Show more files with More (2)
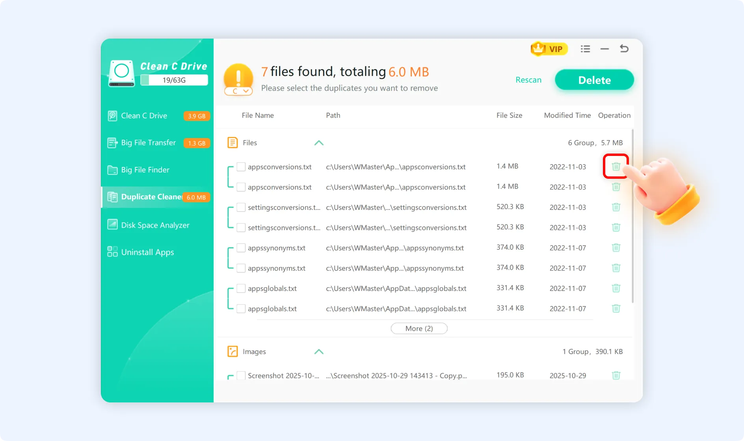The height and width of the screenshot is (441, 744). pos(418,328)
